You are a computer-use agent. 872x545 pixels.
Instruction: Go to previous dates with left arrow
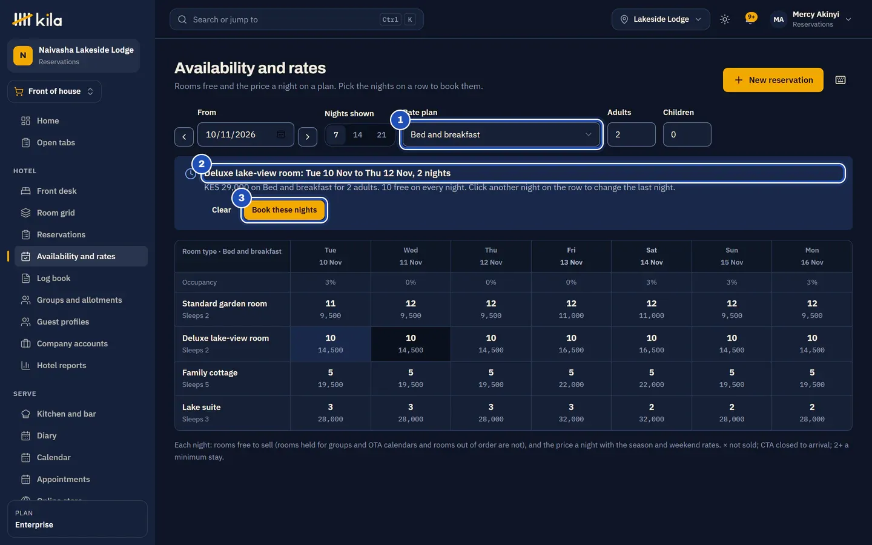184,137
